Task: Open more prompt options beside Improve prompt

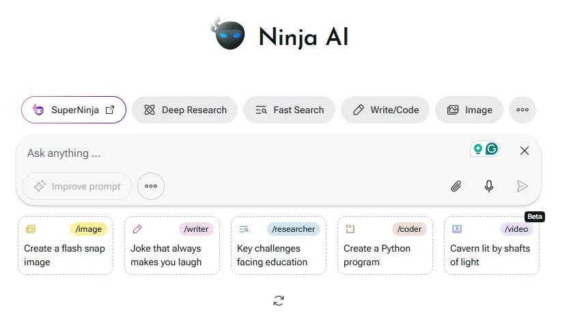Action: [151, 186]
